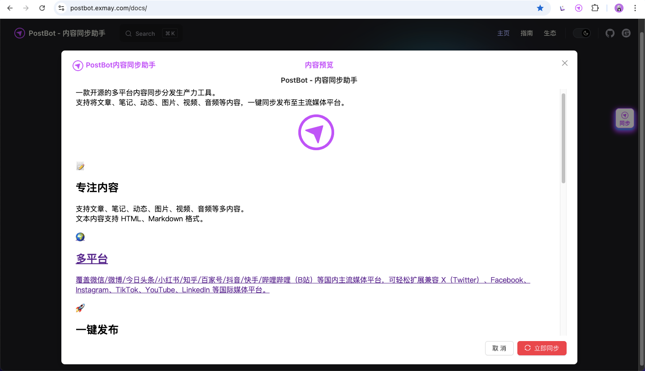Click the globe emoji link
Viewport: 645px width, 371px height.
click(80, 237)
